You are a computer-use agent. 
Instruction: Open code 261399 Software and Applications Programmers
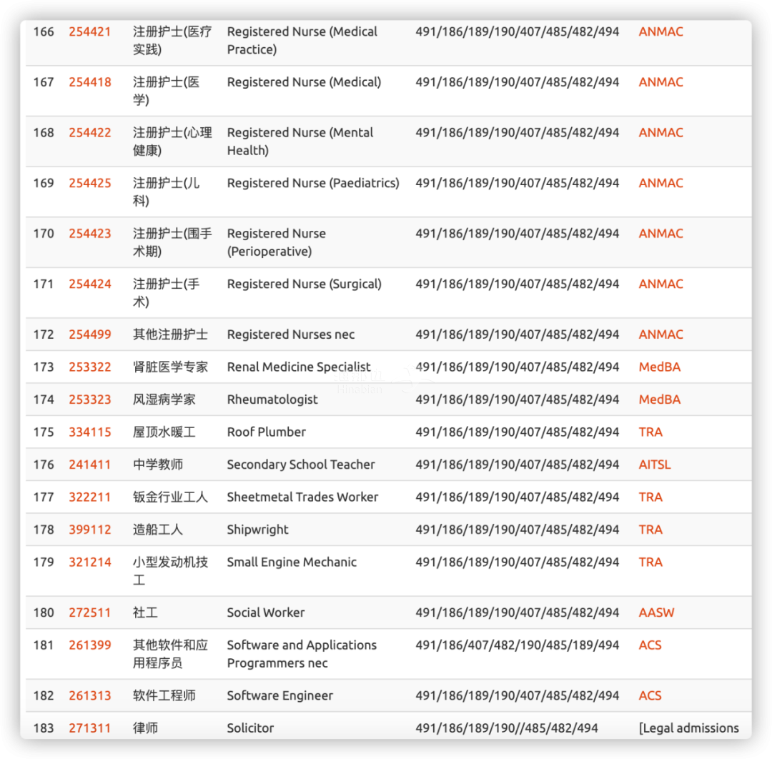coord(90,645)
